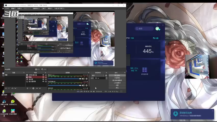This screenshot has width=217, height=122.
Task: Click the 搜索 search field in accelerator
Action: pos(144,29)
